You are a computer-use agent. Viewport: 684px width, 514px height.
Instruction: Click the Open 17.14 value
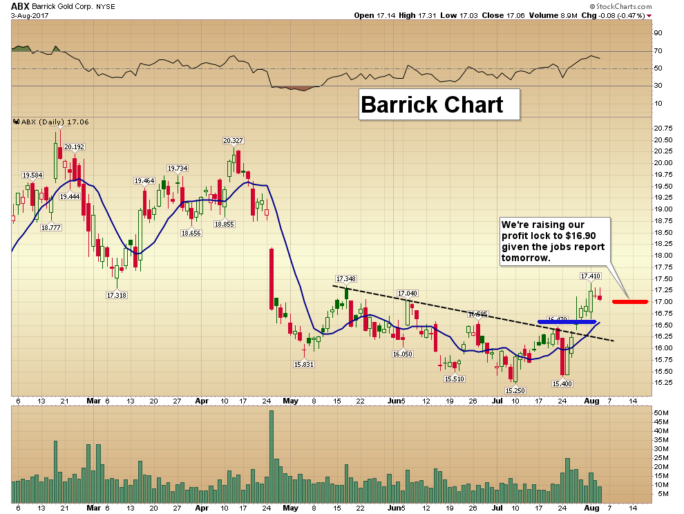click(x=374, y=16)
